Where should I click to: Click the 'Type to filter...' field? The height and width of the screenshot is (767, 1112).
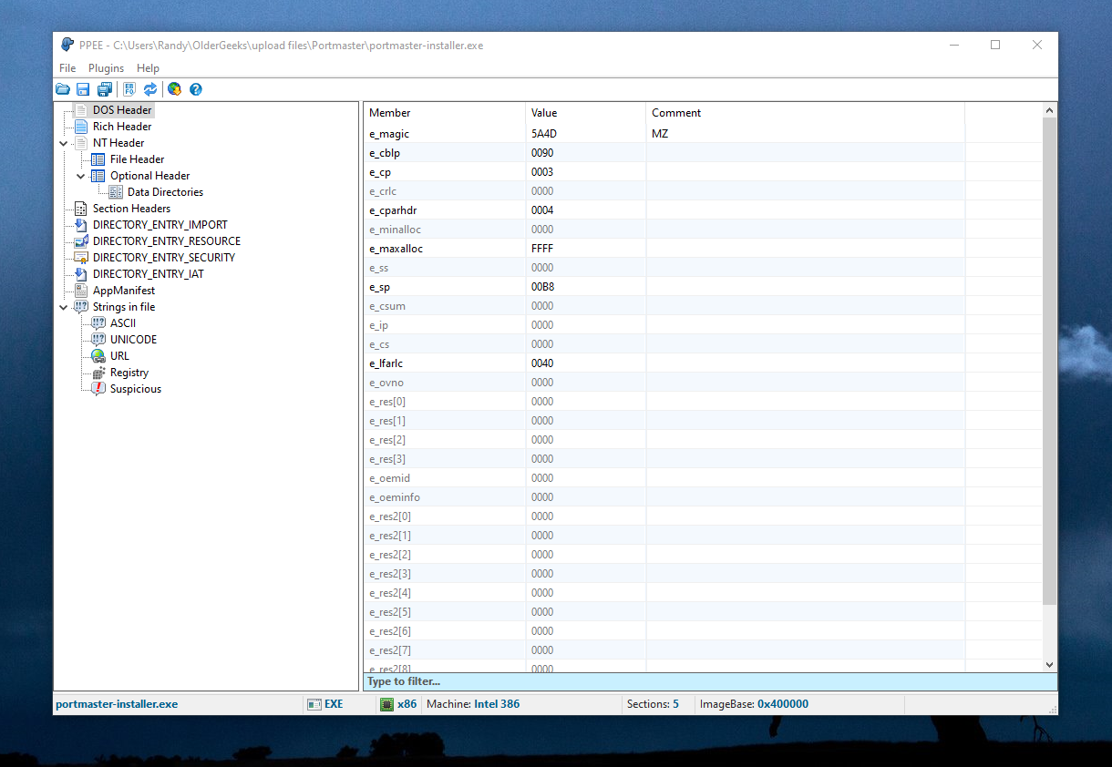click(710, 681)
